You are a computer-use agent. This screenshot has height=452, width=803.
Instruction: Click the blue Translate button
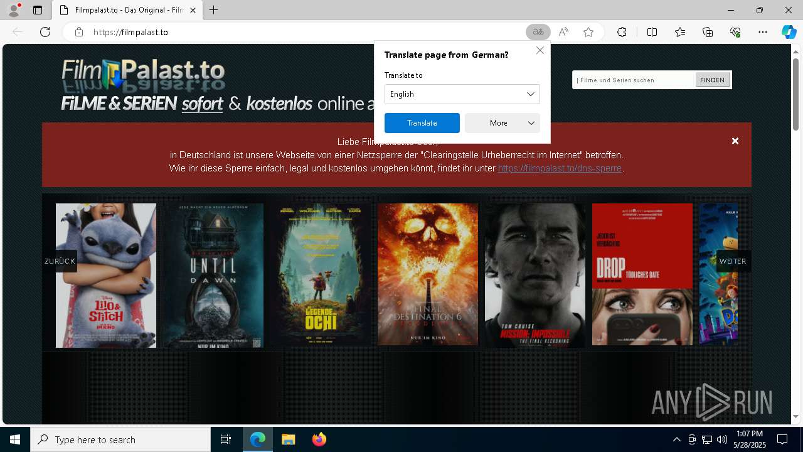pos(422,123)
